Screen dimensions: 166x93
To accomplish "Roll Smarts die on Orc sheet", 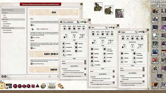I will point(98,34).
